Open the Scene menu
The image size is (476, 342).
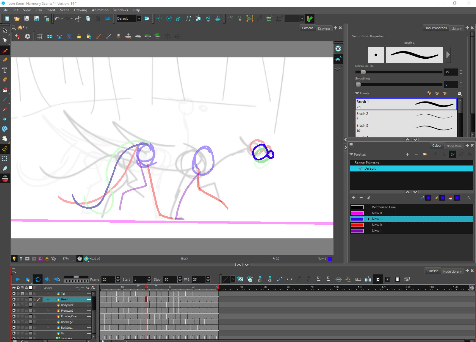[65, 10]
